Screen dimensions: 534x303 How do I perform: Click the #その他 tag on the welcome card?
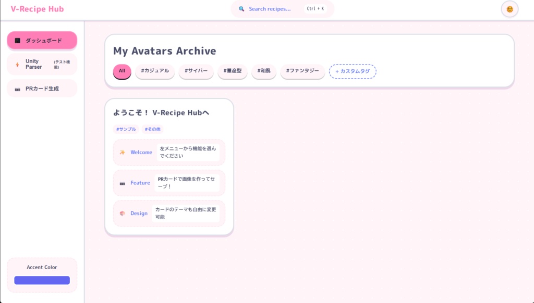tap(152, 129)
